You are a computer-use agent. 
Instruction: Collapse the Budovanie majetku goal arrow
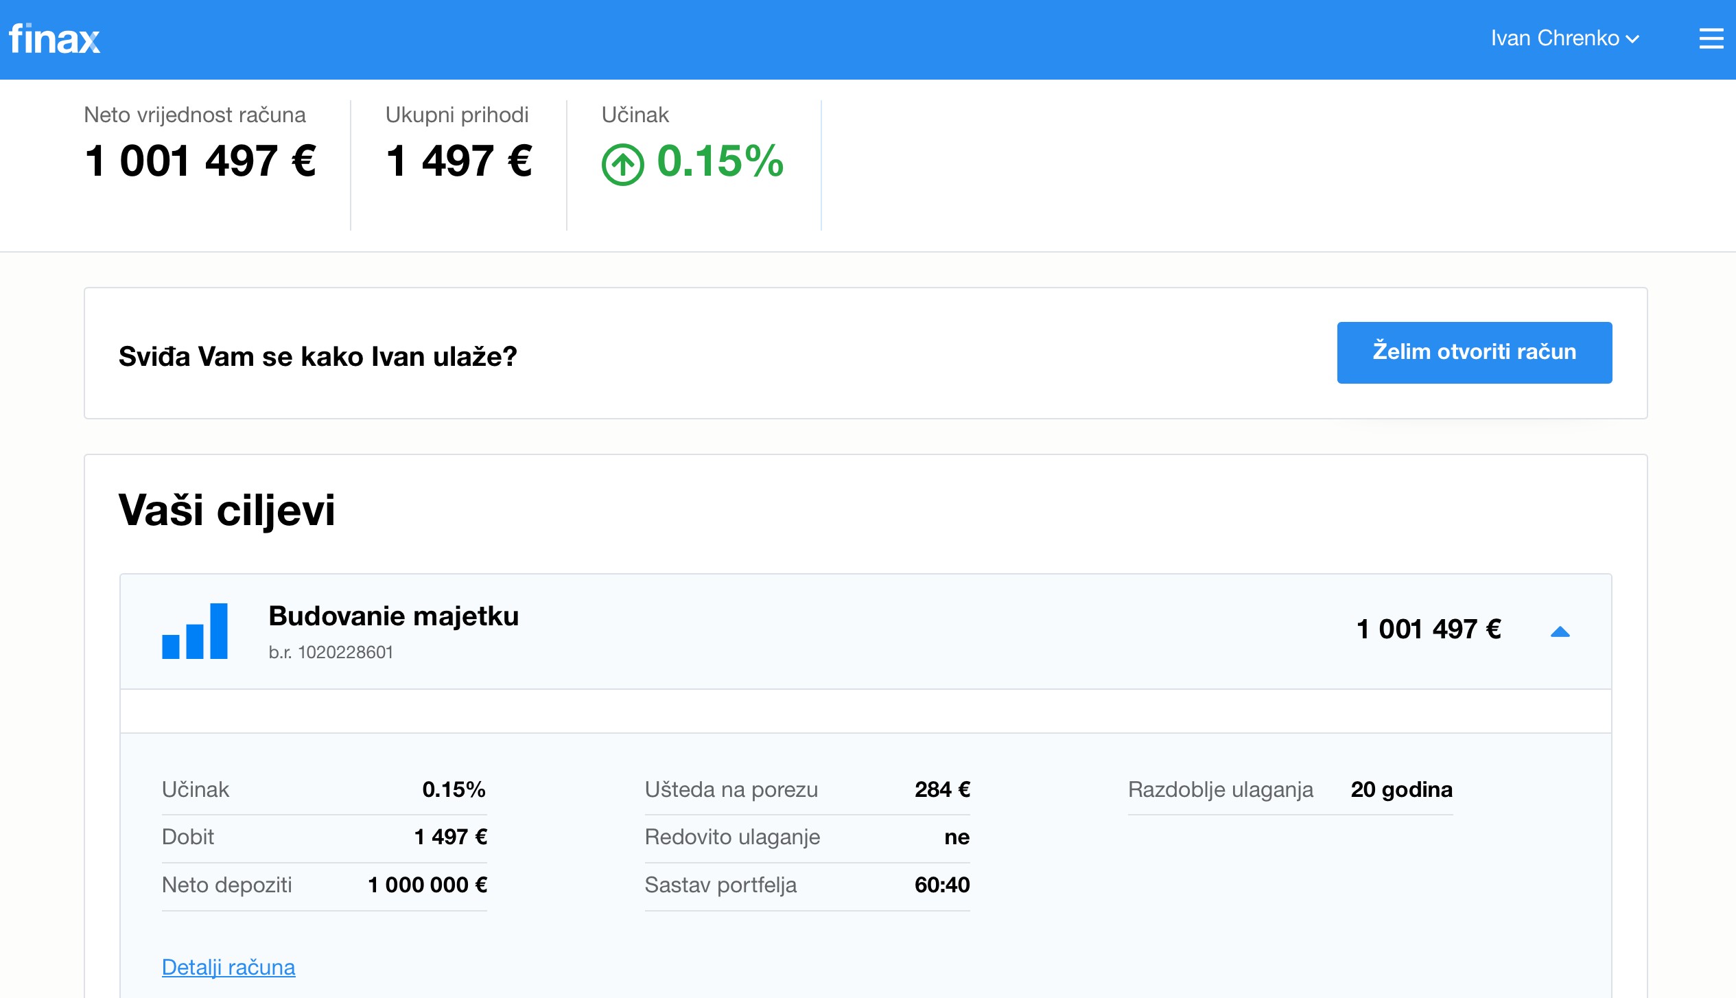[x=1560, y=631]
